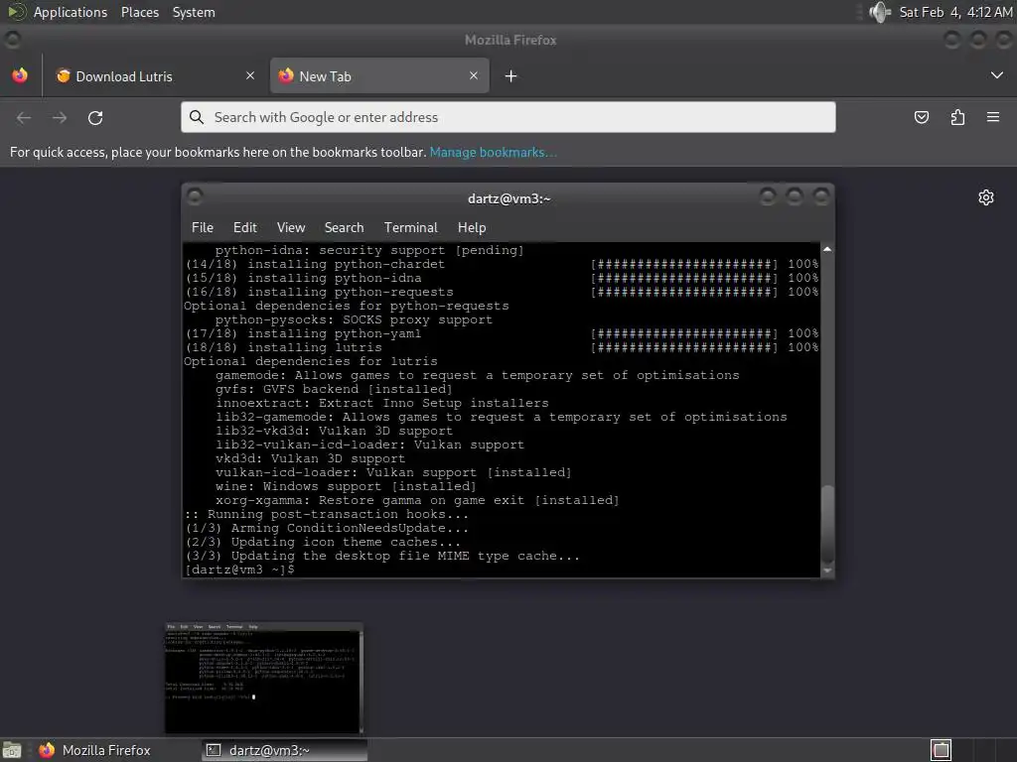Image resolution: width=1017 pixels, height=762 pixels.
Task: Open the Firefox hamburger application menu
Action: tap(993, 117)
